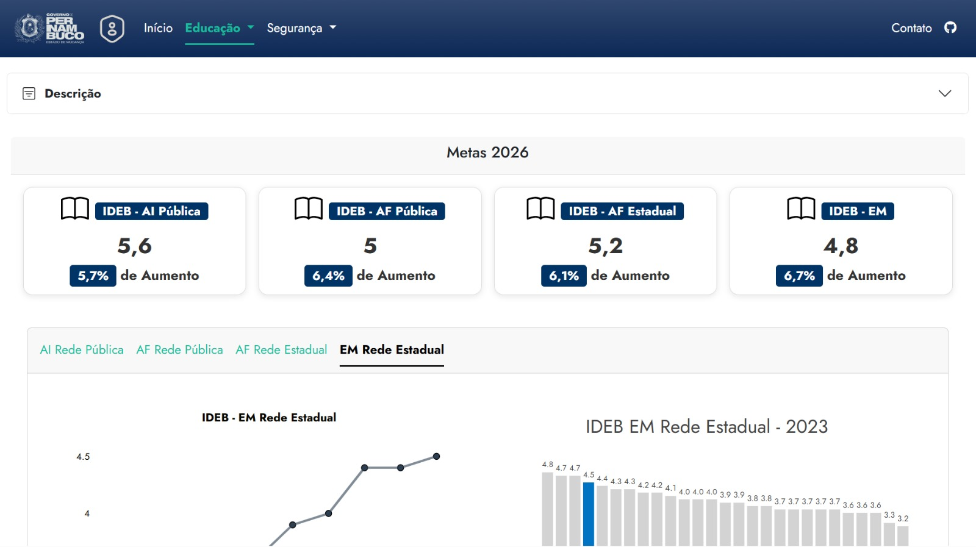The height and width of the screenshot is (547, 976).
Task: Open the GitHub icon link
Action: pyautogui.click(x=950, y=27)
